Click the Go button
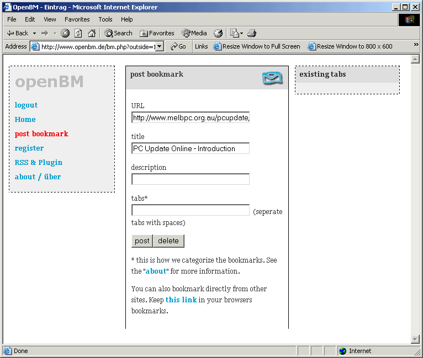 click(x=178, y=46)
